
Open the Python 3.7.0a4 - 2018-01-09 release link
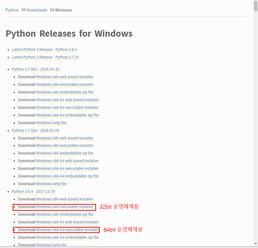(x=35, y=130)
